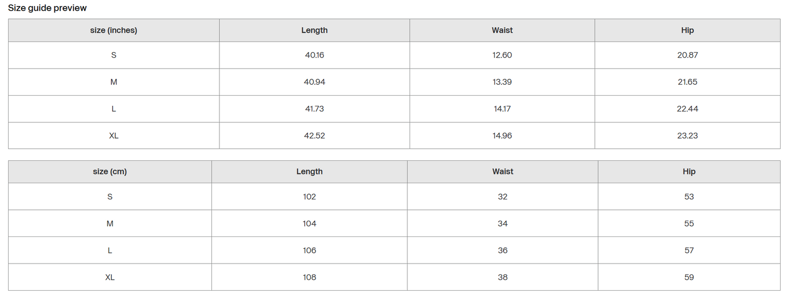The image size is (785, 300).
Task: Click the XL size label in inches table
Action: pyautogui.click(x=114, y=136)
